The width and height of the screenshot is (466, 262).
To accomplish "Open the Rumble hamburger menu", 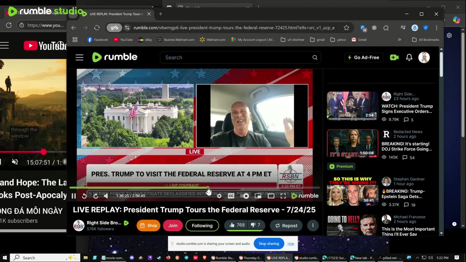I will click(79, 57).
